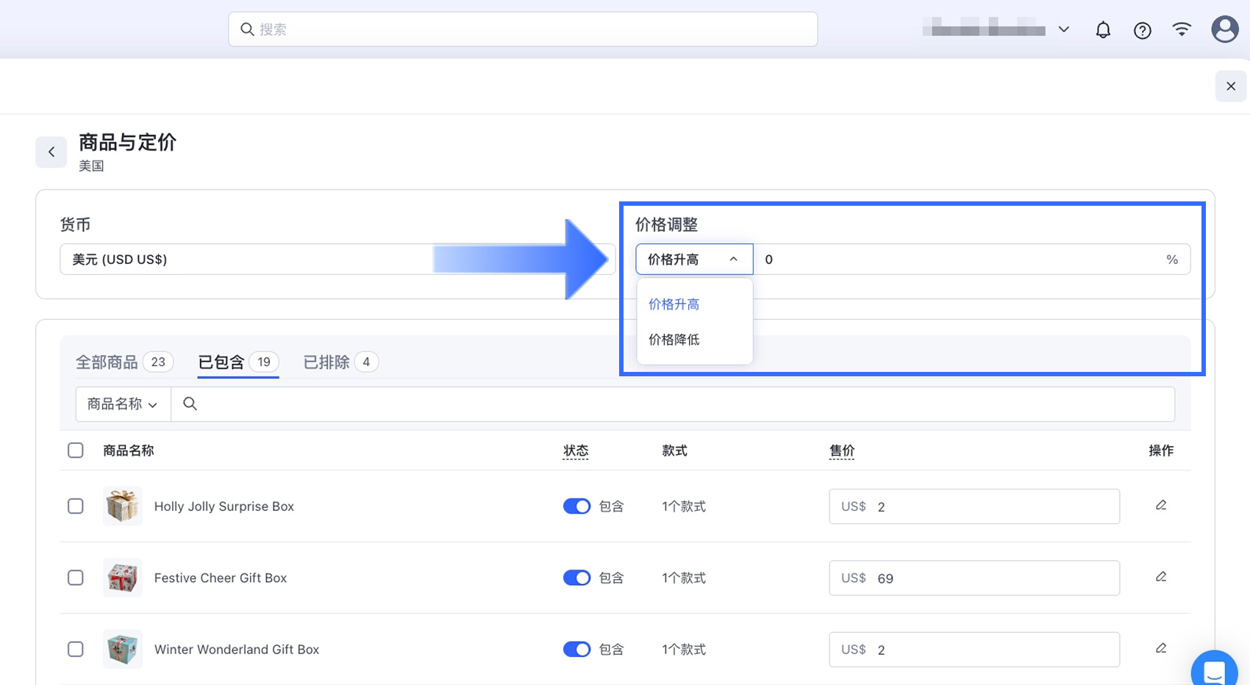Screen dimensions: 1250x685
Task: Edit Winter Wonderland Gift Box price field
Action: tap(974, 649)
